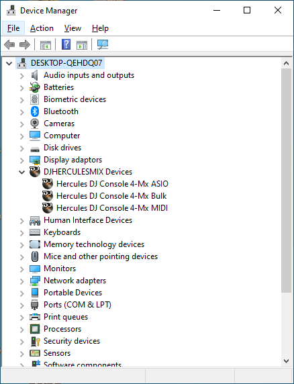Click the icon beside Hercules DJ Console 4-Mx ASIO
This screenshot has width=294, height=384.
coord(48,184)
